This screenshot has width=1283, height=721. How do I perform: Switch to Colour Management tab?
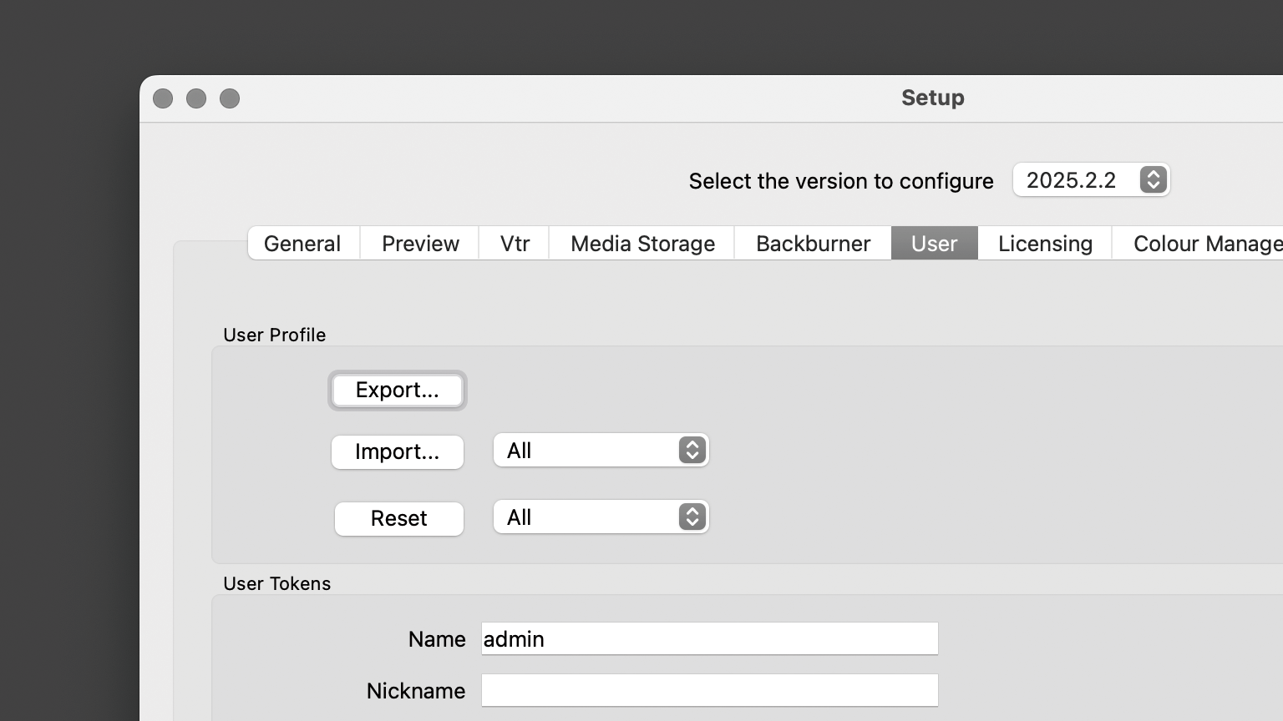pyautogui.click(x=1199, y=243)
